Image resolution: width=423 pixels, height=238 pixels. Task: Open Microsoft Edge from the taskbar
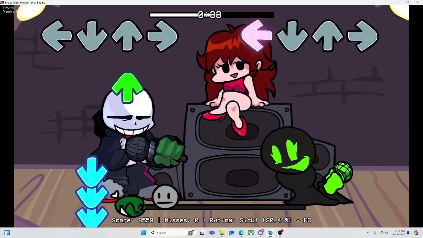pyautogui.click(x=241, y=233)
